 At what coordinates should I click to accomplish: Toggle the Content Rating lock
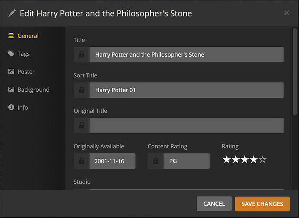[x=156, y=161]
